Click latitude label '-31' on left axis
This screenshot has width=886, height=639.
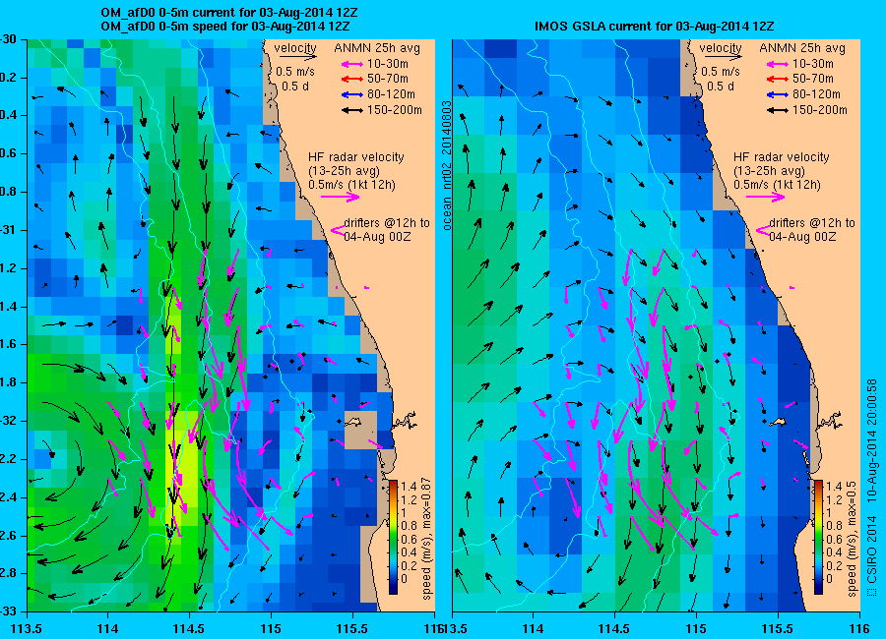click(x=9, y=230)
